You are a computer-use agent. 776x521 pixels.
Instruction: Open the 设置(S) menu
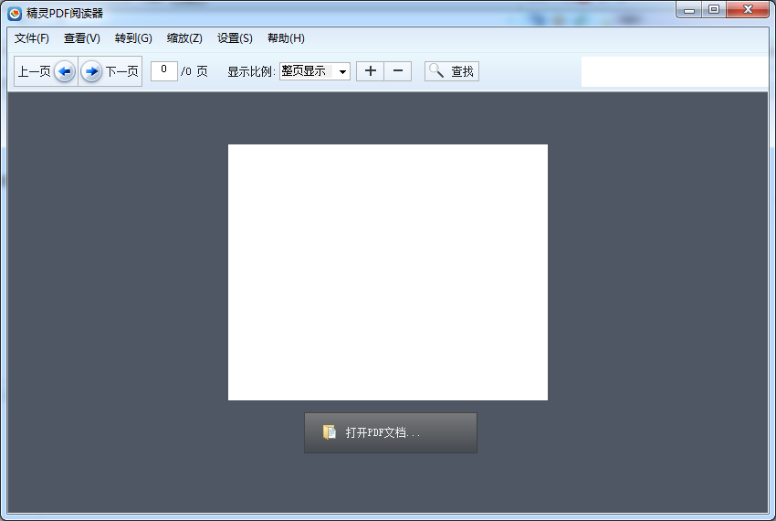[235, 38]
